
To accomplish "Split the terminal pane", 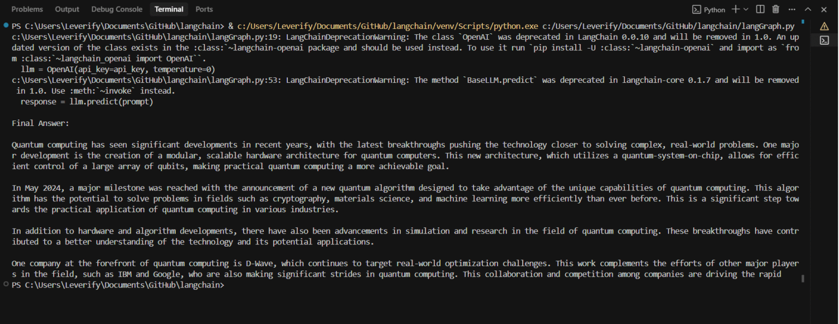I will 760,9.
